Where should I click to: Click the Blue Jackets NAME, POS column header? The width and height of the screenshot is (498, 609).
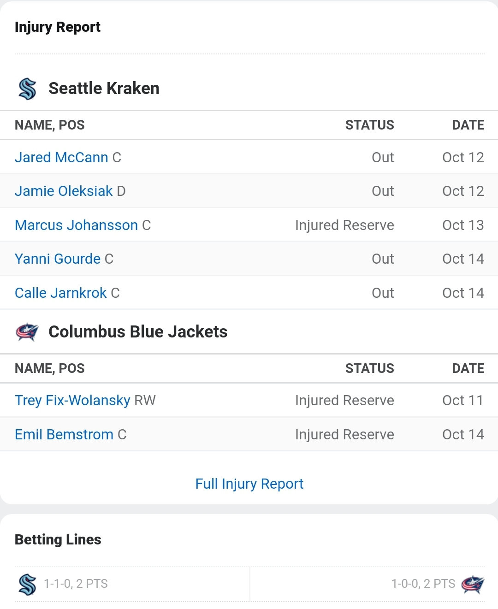pos(50,368)
